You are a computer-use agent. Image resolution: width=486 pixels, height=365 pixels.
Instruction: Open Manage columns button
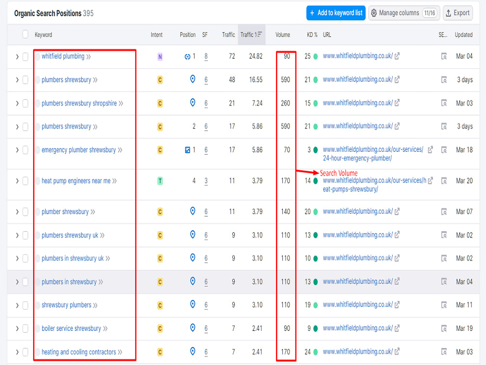(404, 13)
